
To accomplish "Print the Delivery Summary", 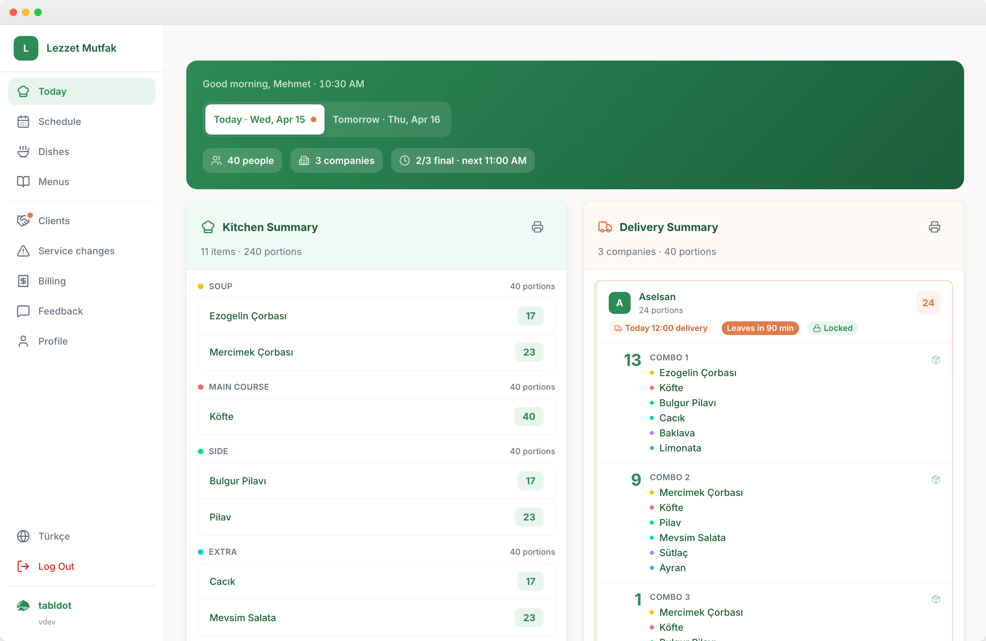I will point(934,227).
